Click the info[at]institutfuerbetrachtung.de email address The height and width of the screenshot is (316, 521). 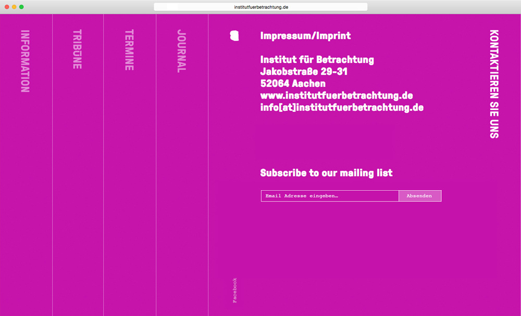pyautogui.click(x=341, y=108)
